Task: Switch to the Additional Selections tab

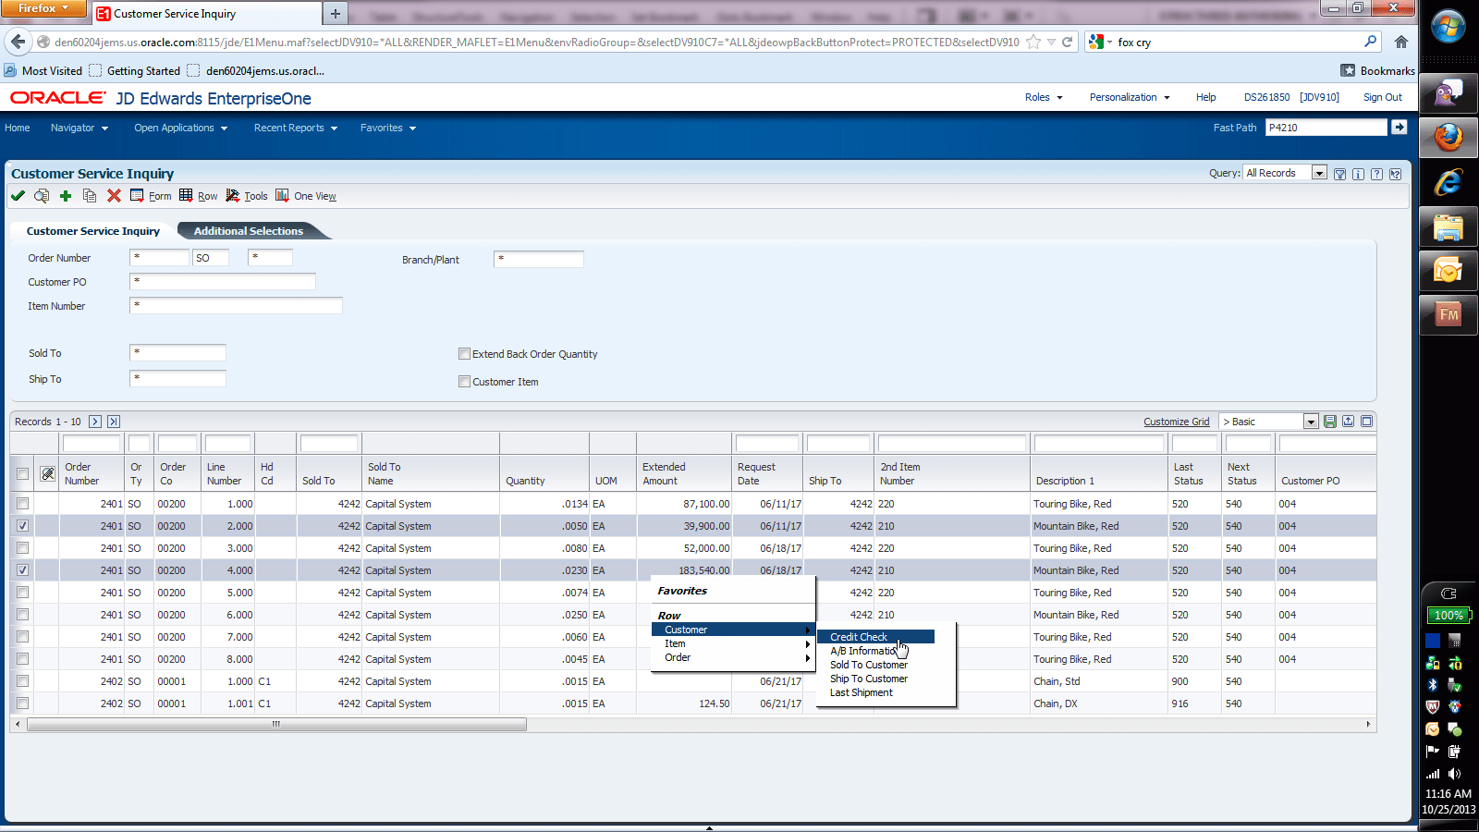Action: 248,230
